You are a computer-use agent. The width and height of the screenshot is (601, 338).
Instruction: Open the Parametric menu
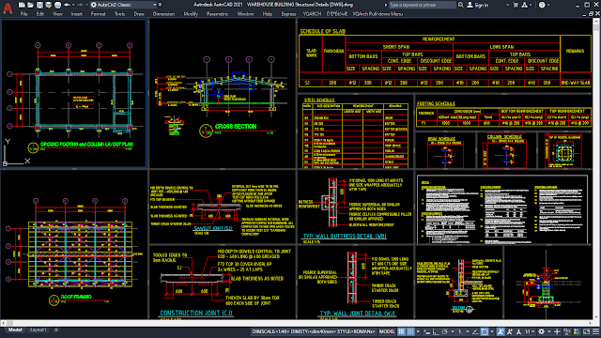coord(217,14)
